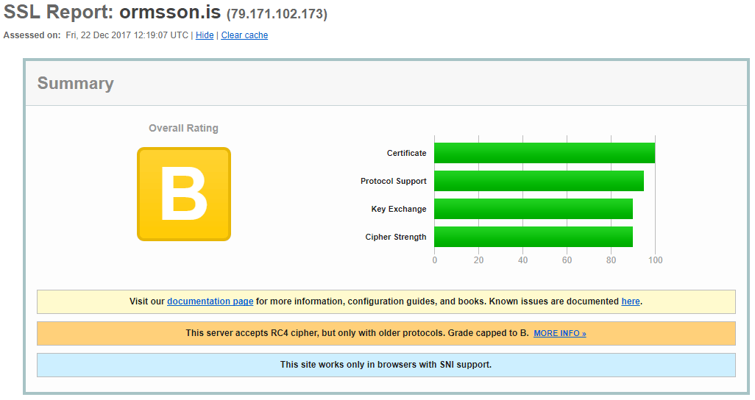Viewport: 755px width, 400px height.
Task: Open the documentation page link
Action: coord(210,301)
